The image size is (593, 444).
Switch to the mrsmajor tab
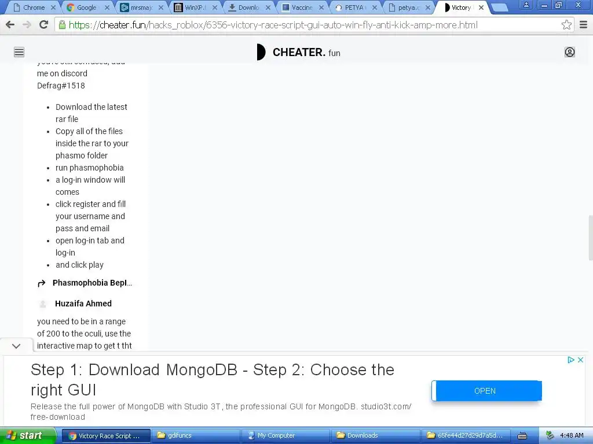coord(141,8)
